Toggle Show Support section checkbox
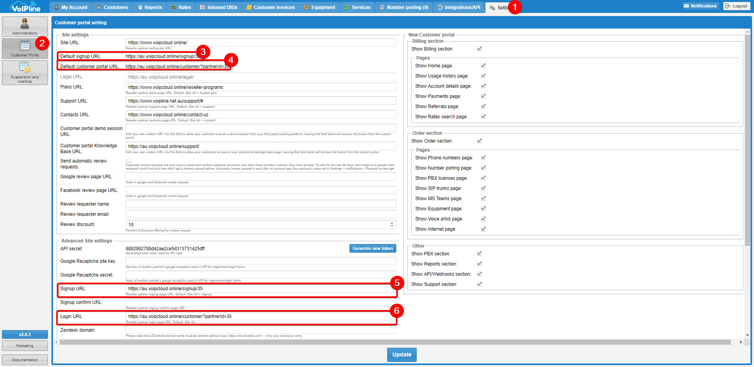Image resolution: width=754 pixels, height=367 pixels. pyautogui.click(x=479, y=284)
